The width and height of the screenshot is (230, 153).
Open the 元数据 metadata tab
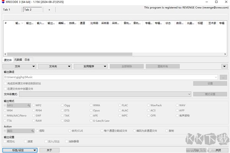coord(18,60)
